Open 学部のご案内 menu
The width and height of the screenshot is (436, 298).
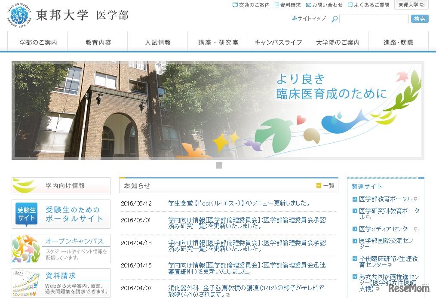[38, 42]
